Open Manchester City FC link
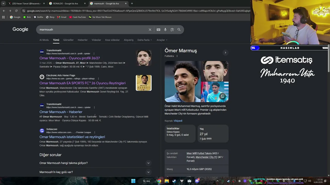 (206, 157)
